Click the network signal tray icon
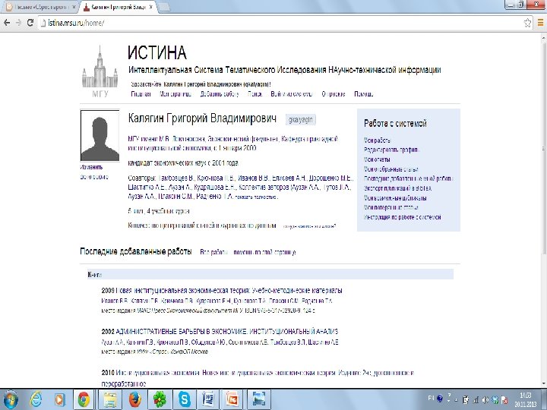 point(475,400)
